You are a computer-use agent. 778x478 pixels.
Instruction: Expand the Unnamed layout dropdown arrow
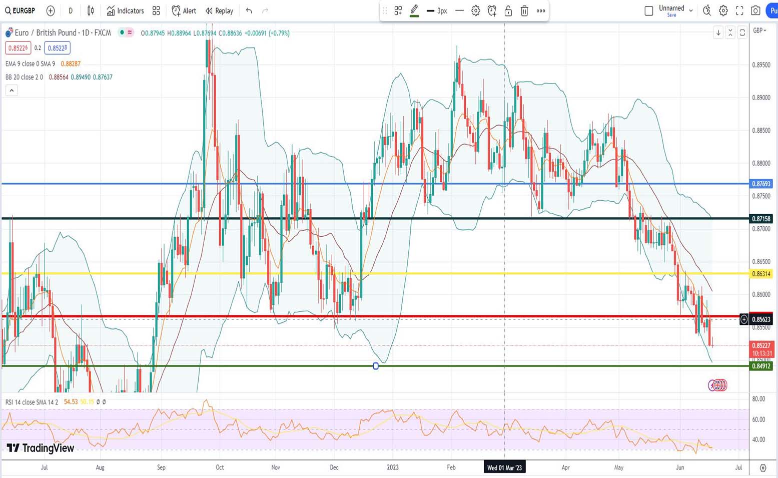691,11
